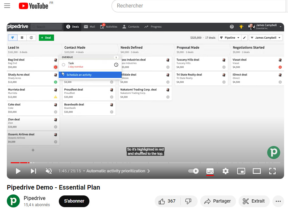Screen dimensions: 288x212
Task: Open activity arrow on Tuscany Hills deal
Action: click(224, 67)
